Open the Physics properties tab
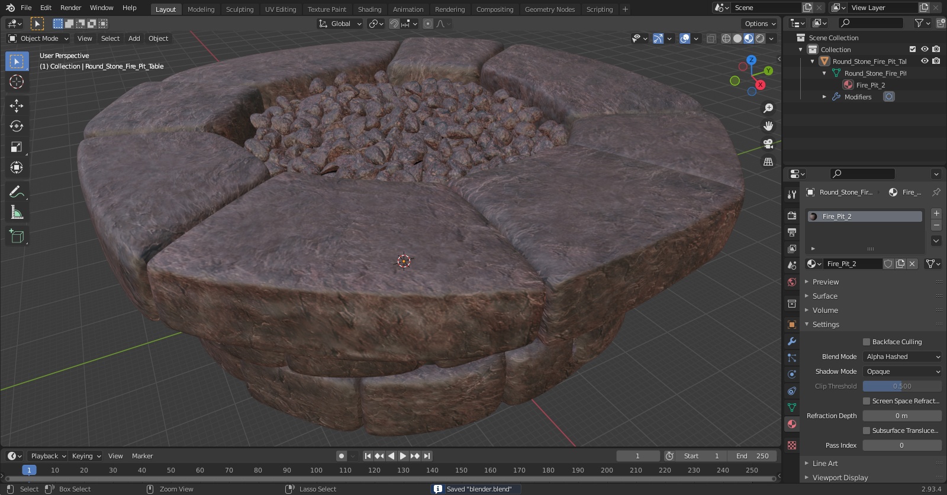The image size is (947, 495). [x=791, y=374]
